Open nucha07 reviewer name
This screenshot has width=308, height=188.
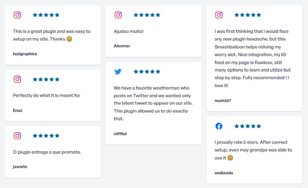(x=223, y=101)
